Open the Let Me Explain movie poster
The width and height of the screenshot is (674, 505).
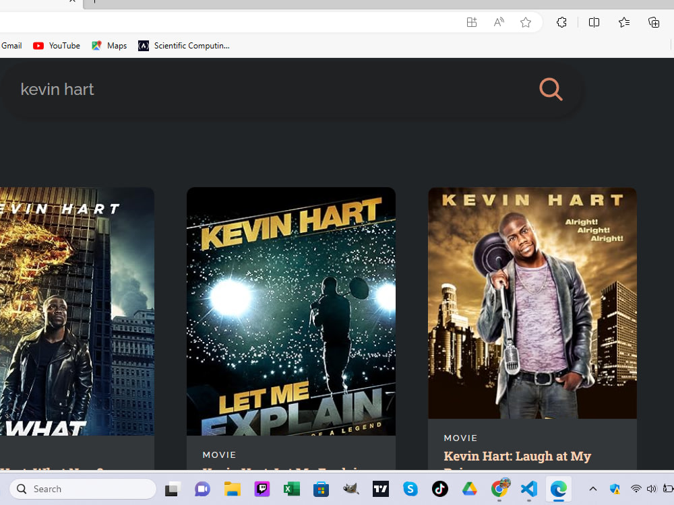pos(291,311)
